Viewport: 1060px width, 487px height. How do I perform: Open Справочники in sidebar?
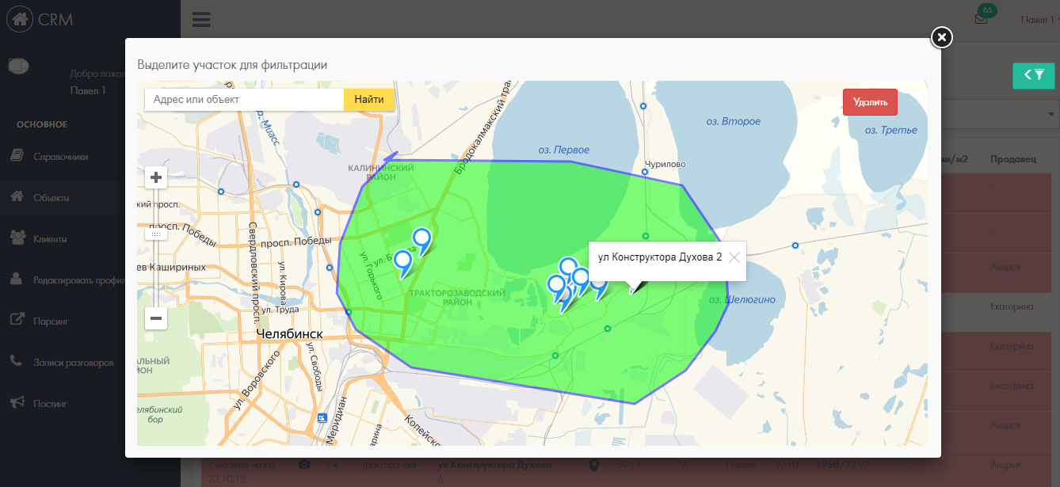60,157
